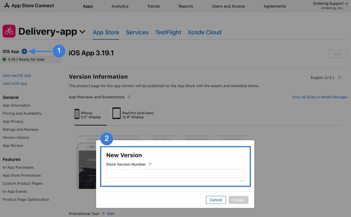Viewport: 351px width, 217px height.
Task: Click the 'Version Information' heading
Action: click(x=98, y=77)
